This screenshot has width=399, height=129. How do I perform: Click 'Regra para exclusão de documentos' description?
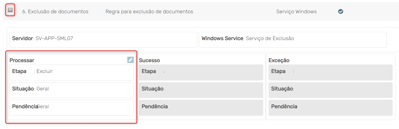click(149, 11)
